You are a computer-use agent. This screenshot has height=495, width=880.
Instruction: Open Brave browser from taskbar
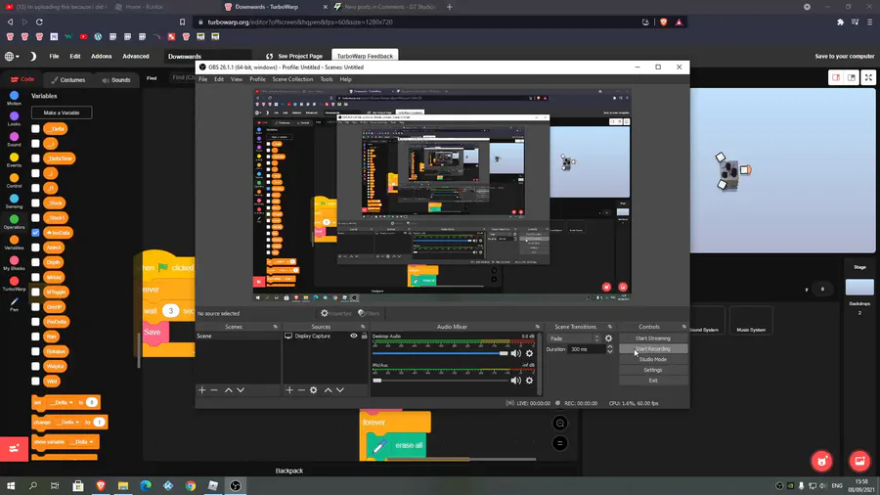click(101, 485)
